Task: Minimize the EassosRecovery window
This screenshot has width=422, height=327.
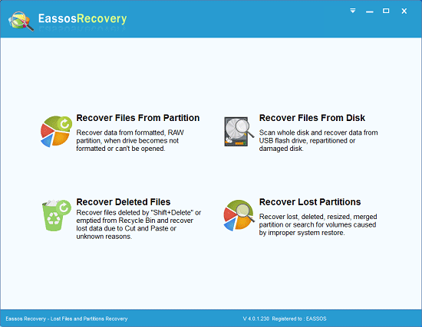Action: (370, 11)
